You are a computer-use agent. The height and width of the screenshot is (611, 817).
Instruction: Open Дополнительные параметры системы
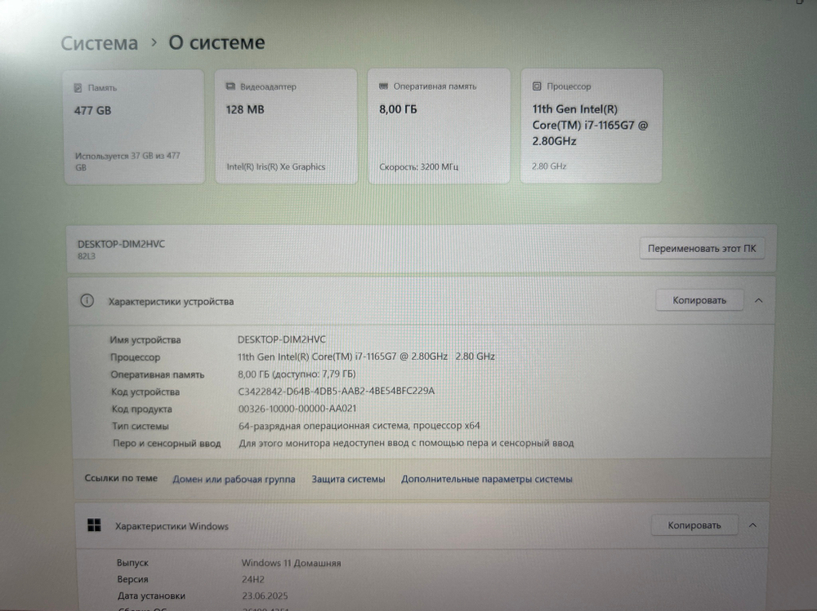coord(487,479)
